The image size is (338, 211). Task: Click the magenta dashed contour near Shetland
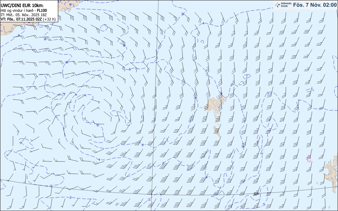309,158
